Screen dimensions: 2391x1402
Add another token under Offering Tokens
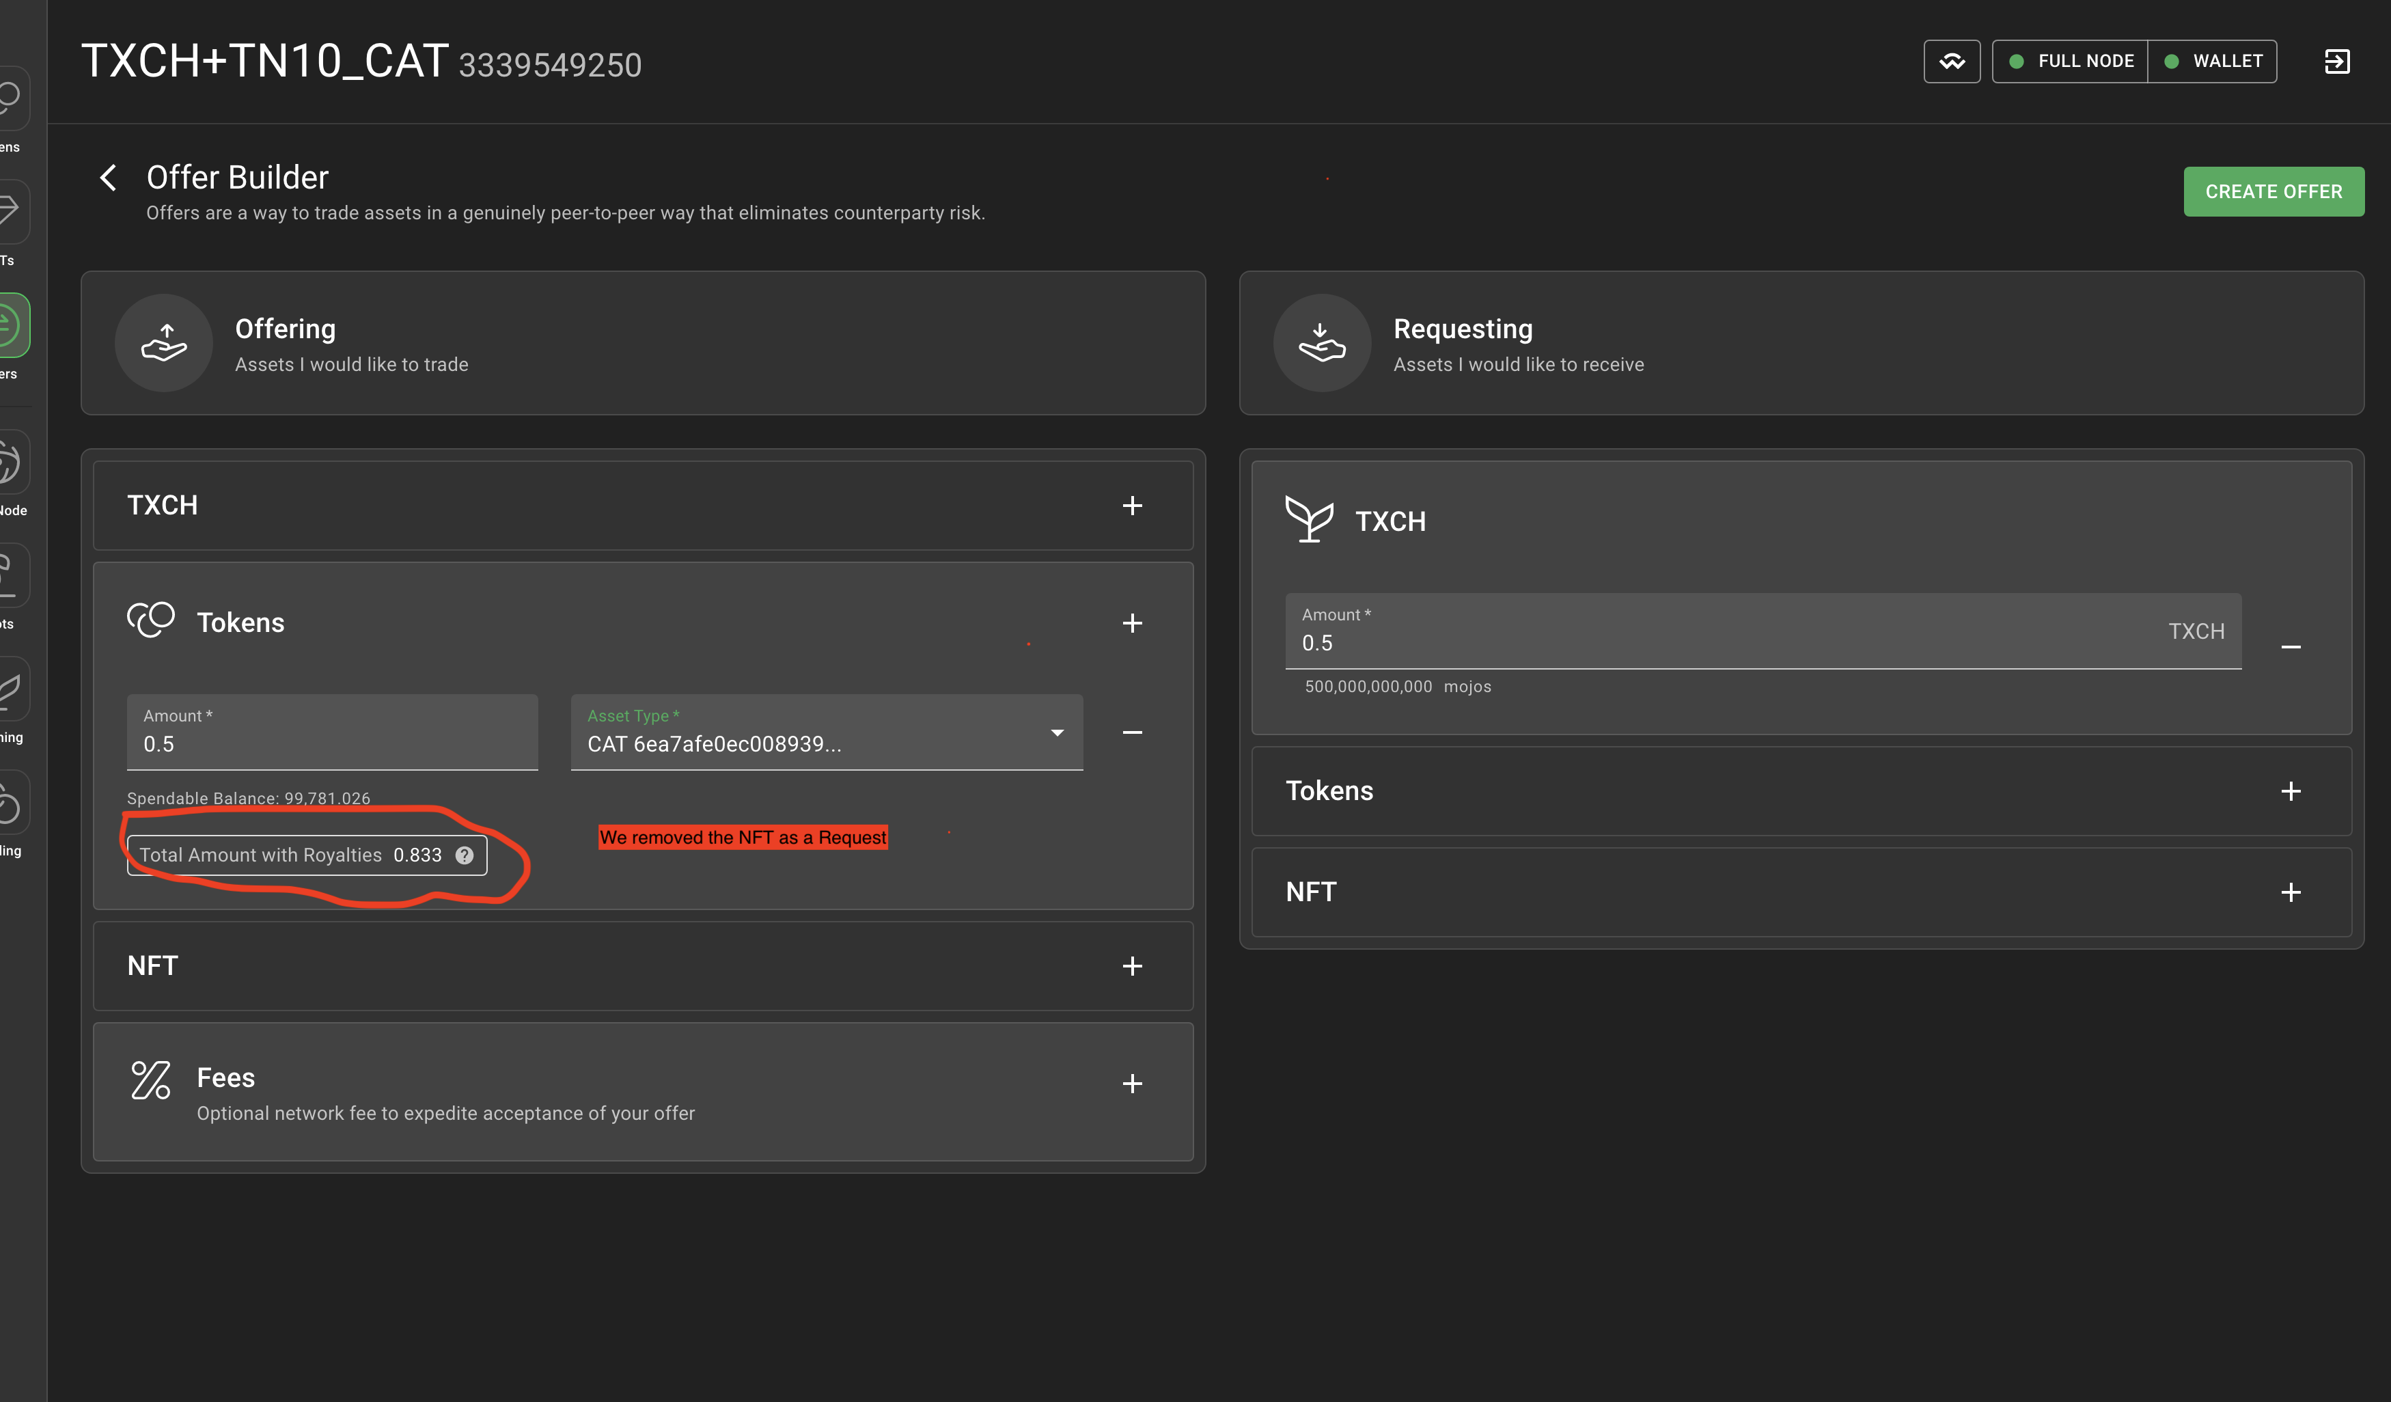tap(1132, 624)
